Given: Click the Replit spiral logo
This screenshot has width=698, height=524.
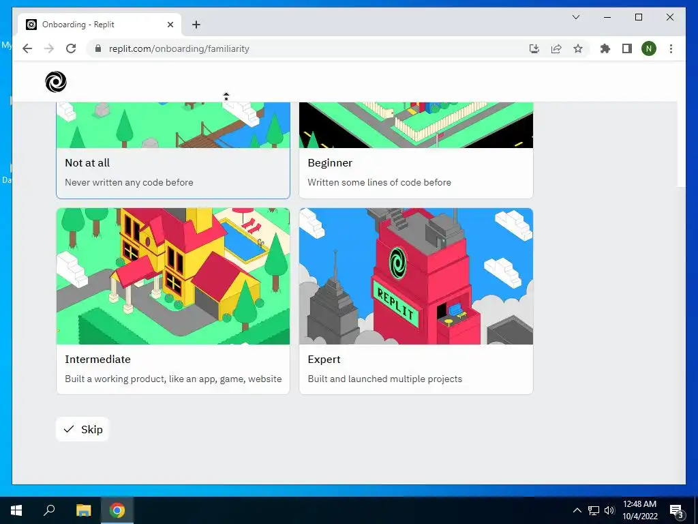Looking at the screenshot, I should pos(56,82).
